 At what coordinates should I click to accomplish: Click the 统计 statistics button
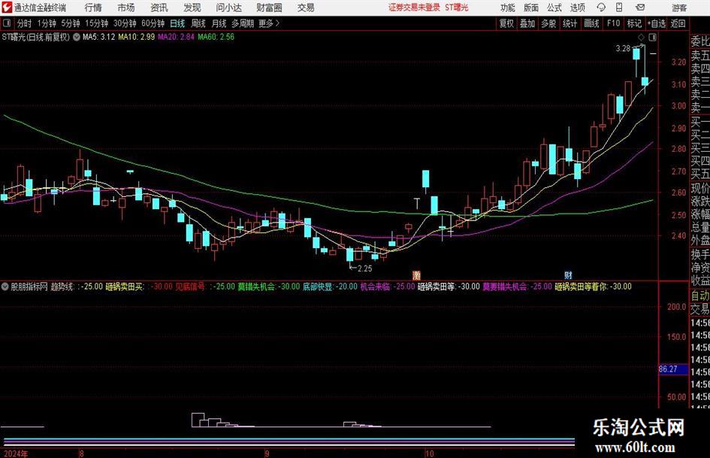pyautogui.click(x=570, y=23)
